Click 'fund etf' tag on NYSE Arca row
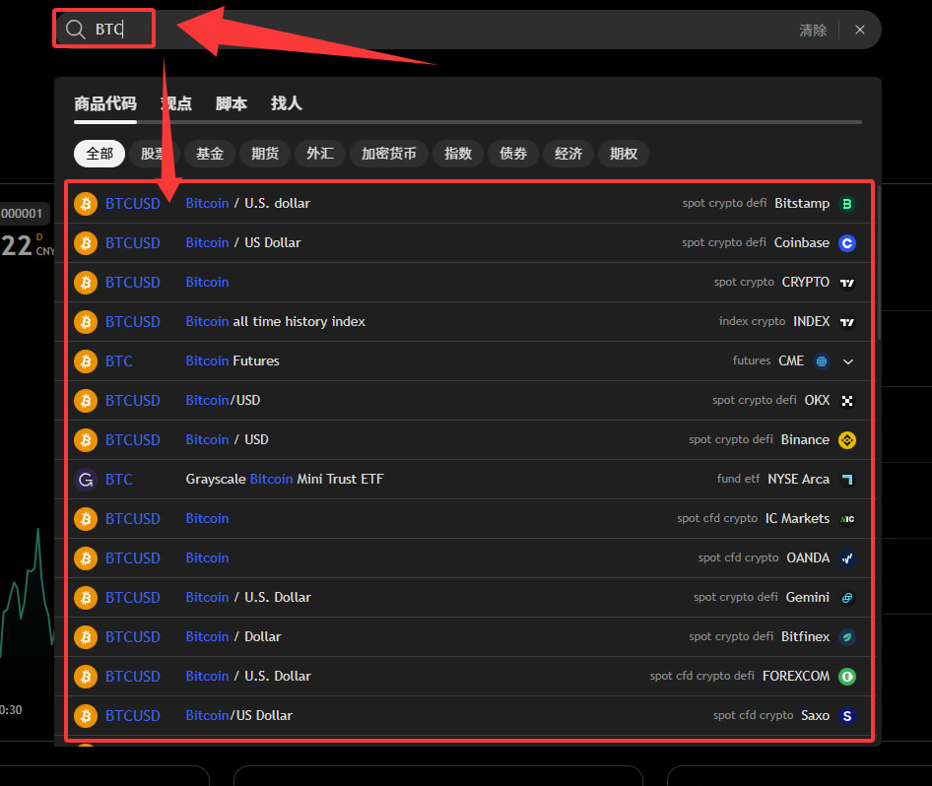Screen dimensions: 932x786 click(x=738, y=479)
